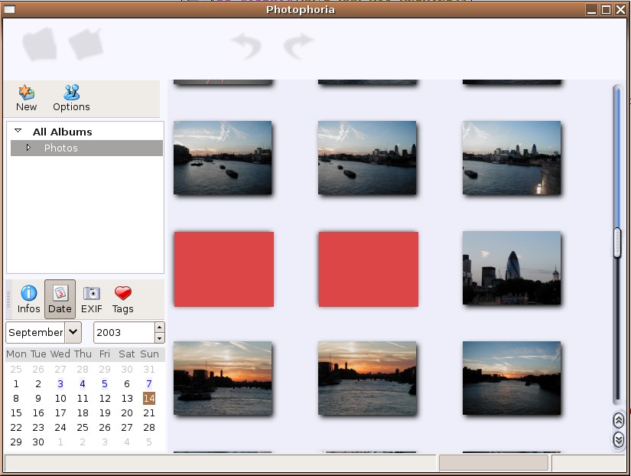
Task: Click the undo arrow in the toolbar
Action: pos(246,44)
